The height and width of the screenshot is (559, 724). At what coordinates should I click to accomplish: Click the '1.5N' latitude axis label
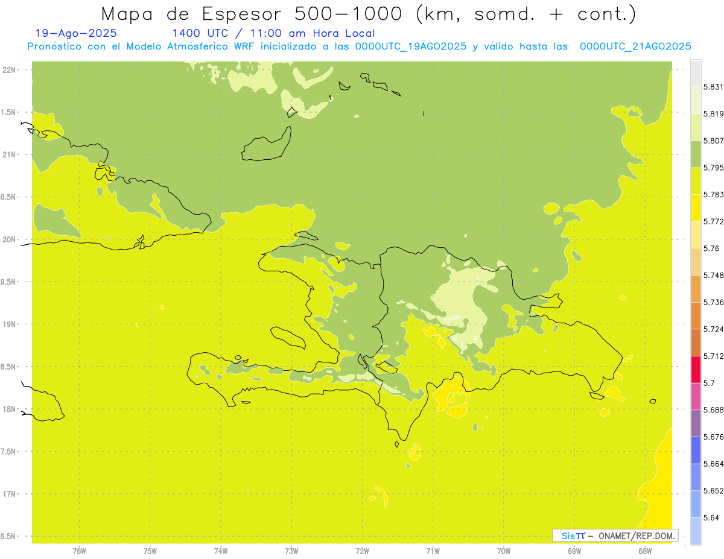point(9,112)
